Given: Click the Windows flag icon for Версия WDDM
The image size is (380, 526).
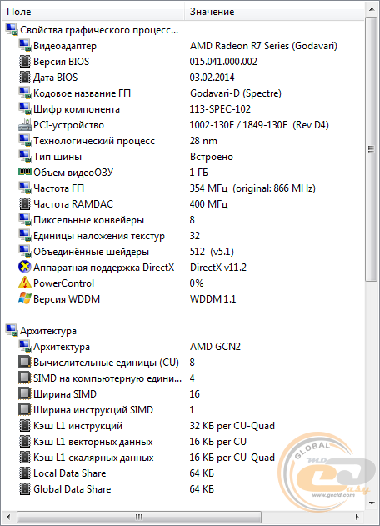Looking at the screenshot, I should click(25, 298).
